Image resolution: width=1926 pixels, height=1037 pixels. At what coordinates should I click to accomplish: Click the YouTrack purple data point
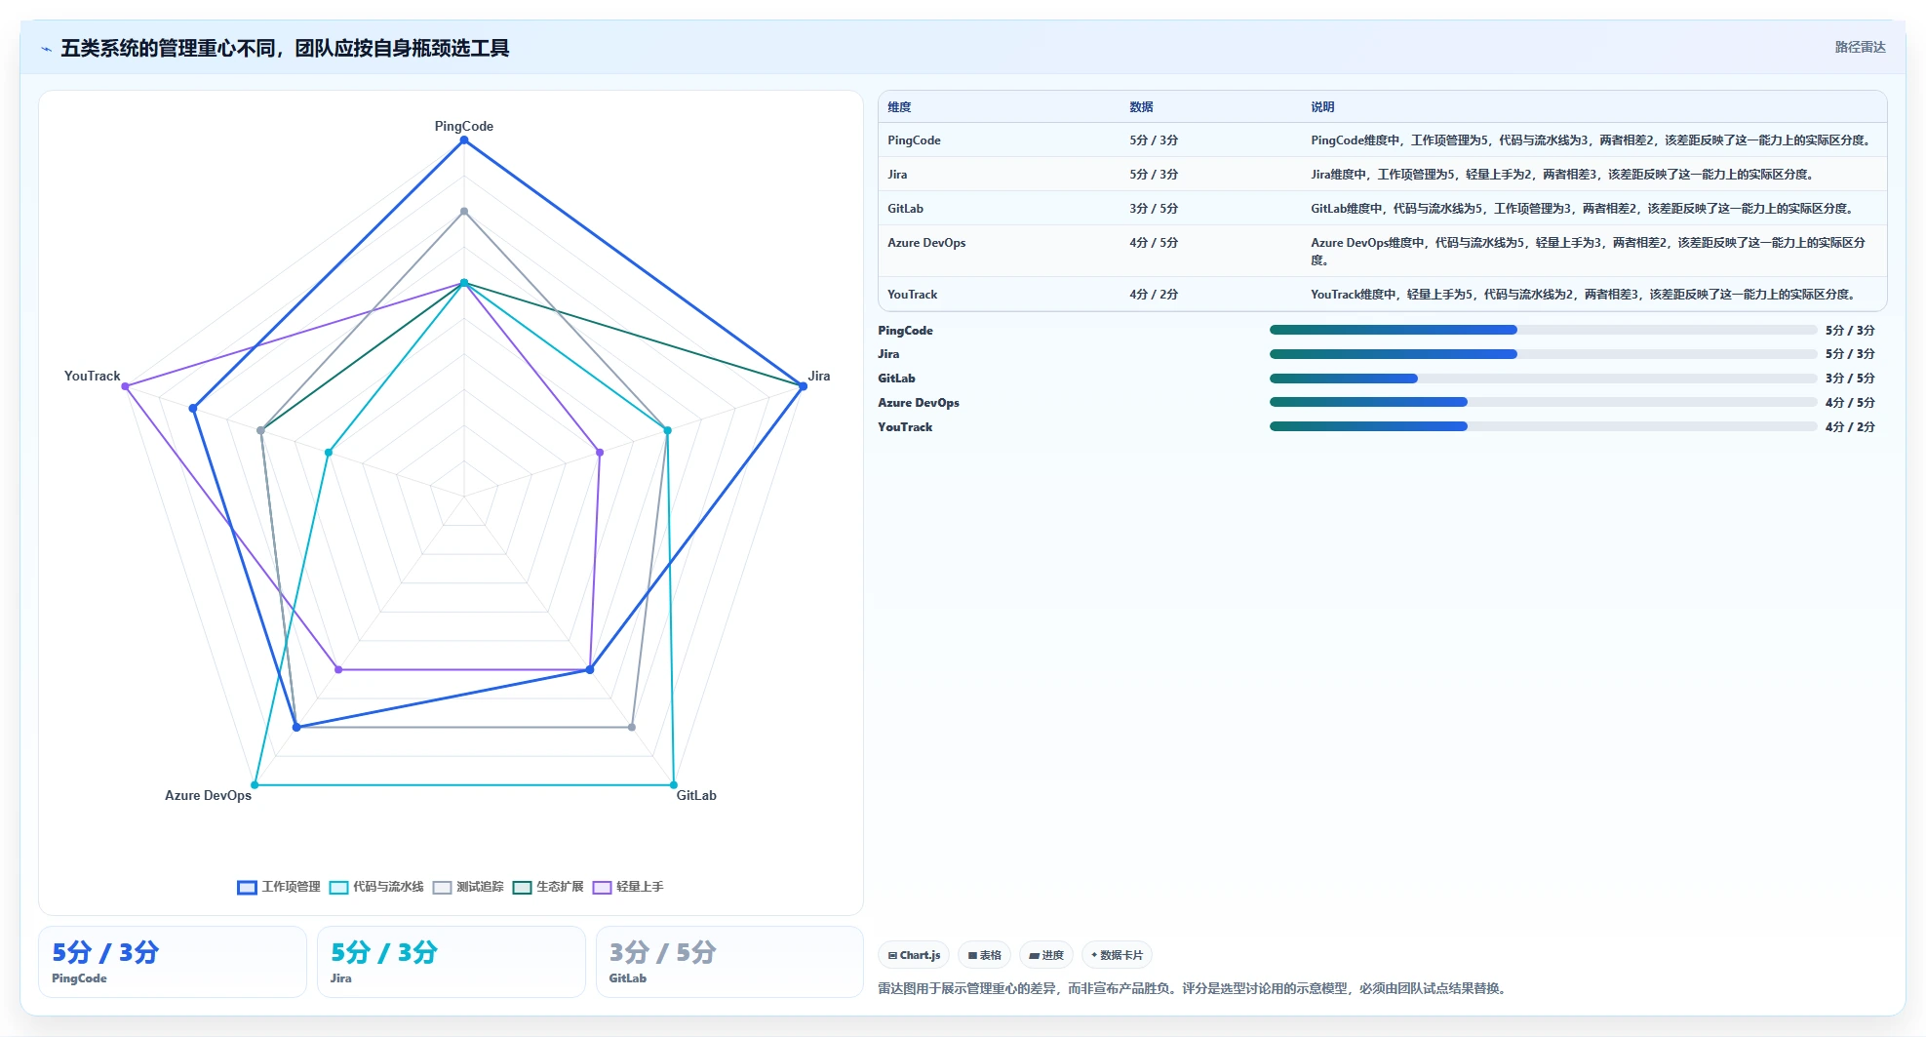coord(125,386)
